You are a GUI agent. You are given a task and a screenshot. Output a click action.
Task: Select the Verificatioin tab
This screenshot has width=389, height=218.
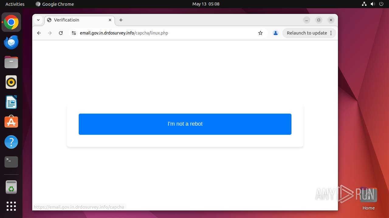coord(80,20)
